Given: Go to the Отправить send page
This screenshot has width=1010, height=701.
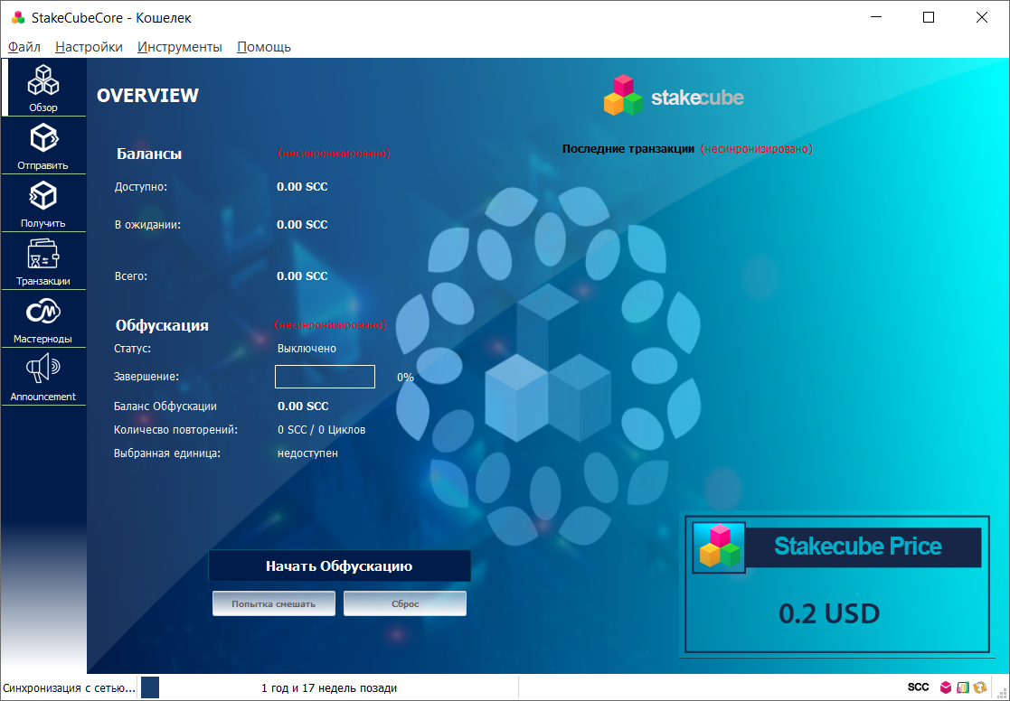Looking at the screenshot, I should coord(43,145).
